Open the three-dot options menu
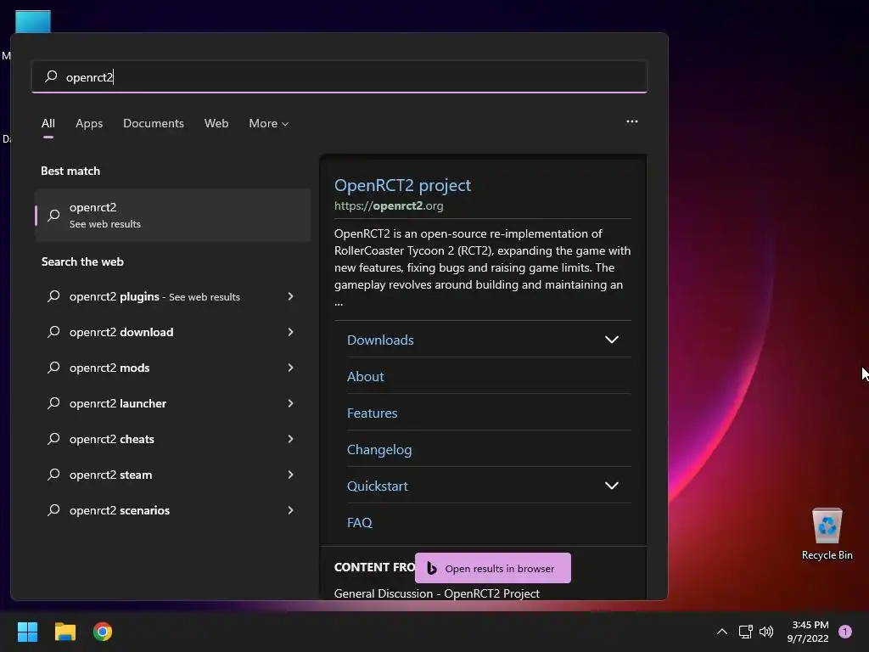Image resolution: width=869 pixels, height=652 pixels. (631, 121)
